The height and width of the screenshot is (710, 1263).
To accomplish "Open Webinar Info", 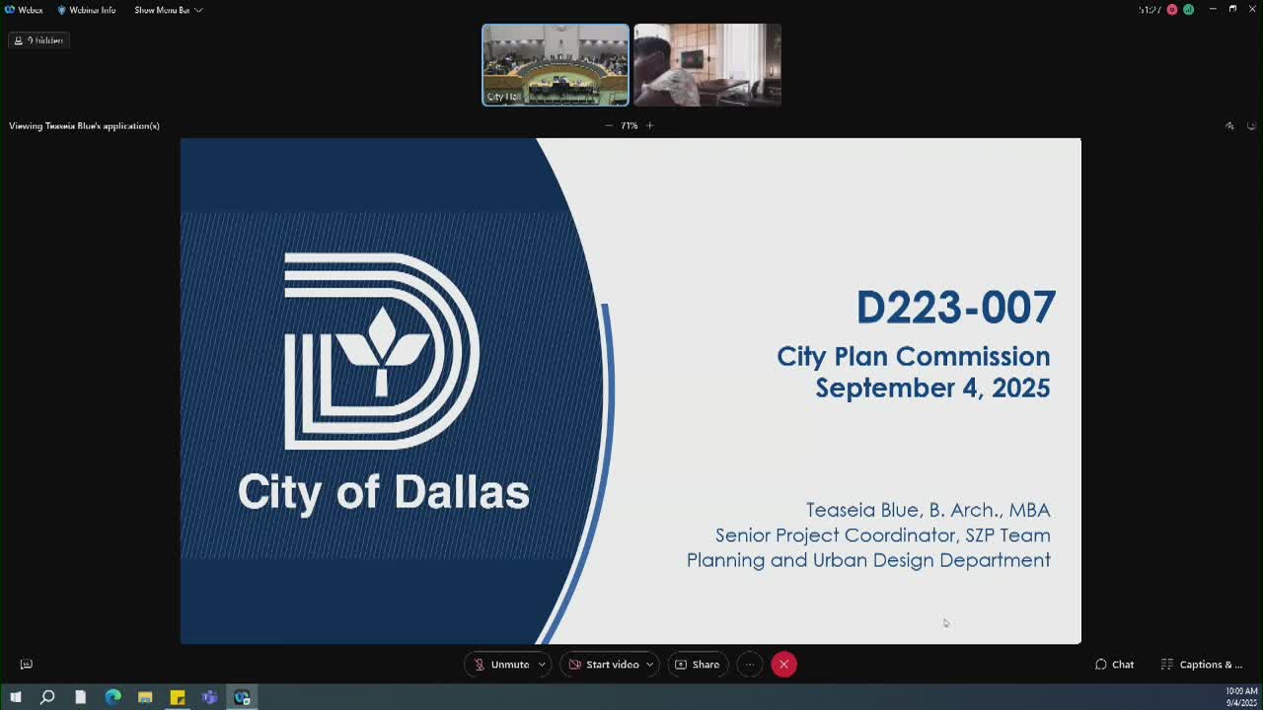I will [x=86, y=10].
